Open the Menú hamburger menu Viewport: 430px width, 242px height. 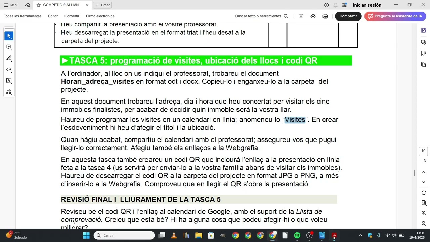11,5
